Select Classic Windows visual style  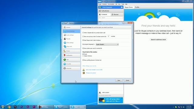83,56
